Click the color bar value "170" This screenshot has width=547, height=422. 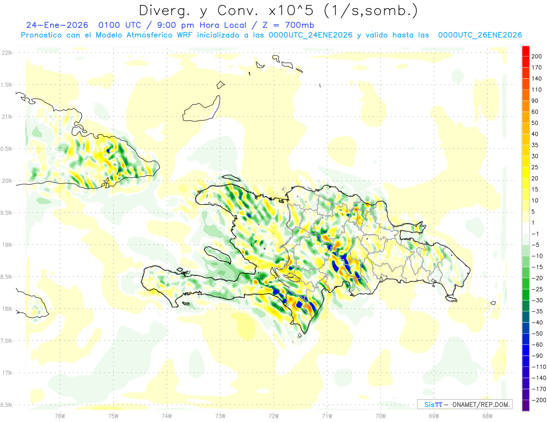pyautogui.click(x=537, y=67)
